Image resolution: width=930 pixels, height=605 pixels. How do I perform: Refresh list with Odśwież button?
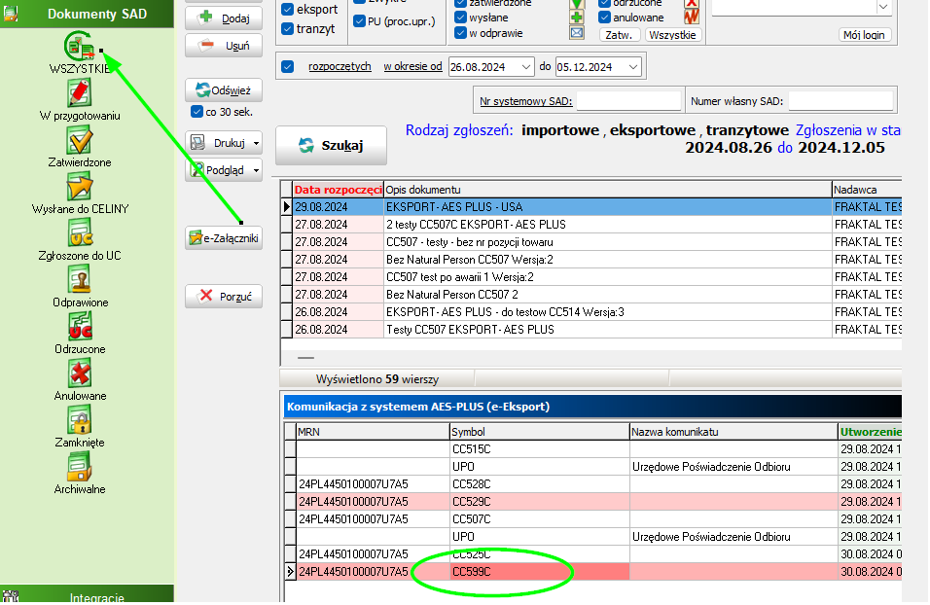click(x=224, y=90)
